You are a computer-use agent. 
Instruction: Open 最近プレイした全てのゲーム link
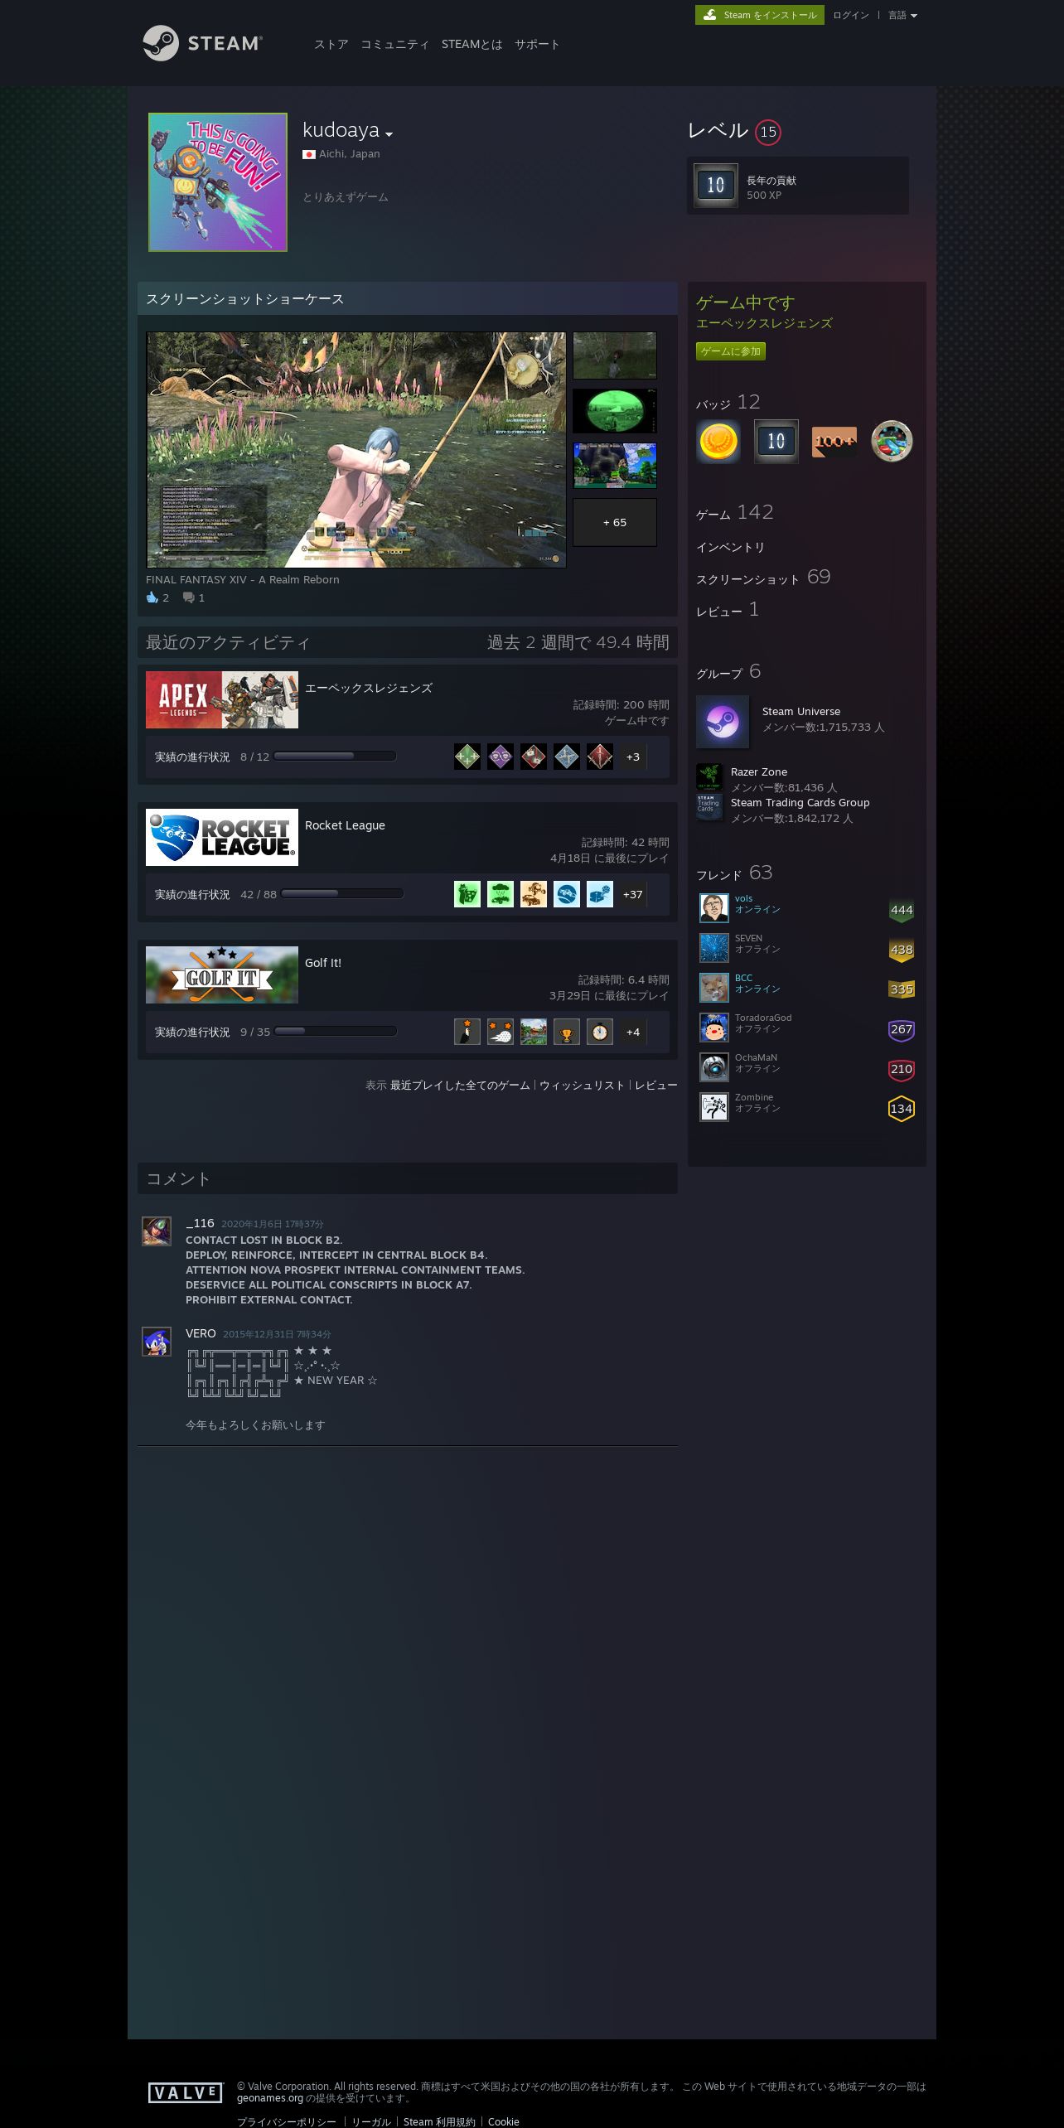[460, 1086]
